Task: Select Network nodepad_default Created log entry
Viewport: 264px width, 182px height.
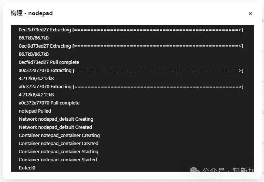Action: pyautogui.click(x=55, y=127)
